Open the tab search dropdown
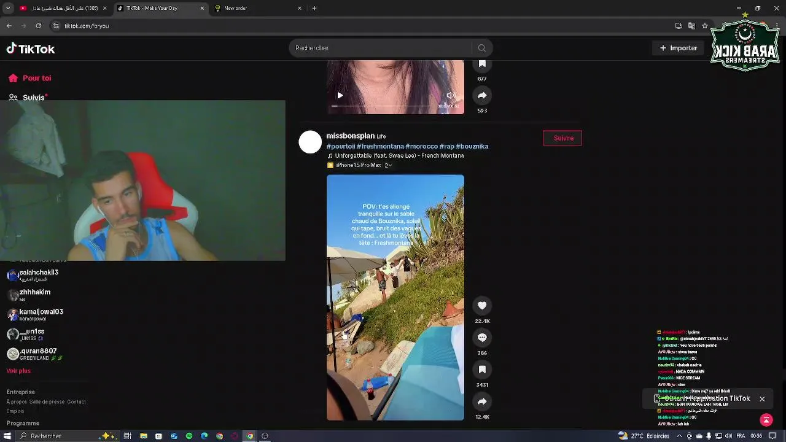The image size is (786, 442). [x=8, y=8]
